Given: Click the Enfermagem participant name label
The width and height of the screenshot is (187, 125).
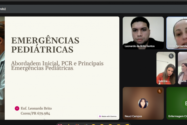Looking at the screenshot, I should tap(178, 116).
